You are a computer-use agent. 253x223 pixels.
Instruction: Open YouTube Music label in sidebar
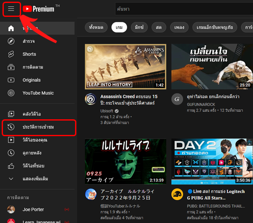click(x=38, y=93)
